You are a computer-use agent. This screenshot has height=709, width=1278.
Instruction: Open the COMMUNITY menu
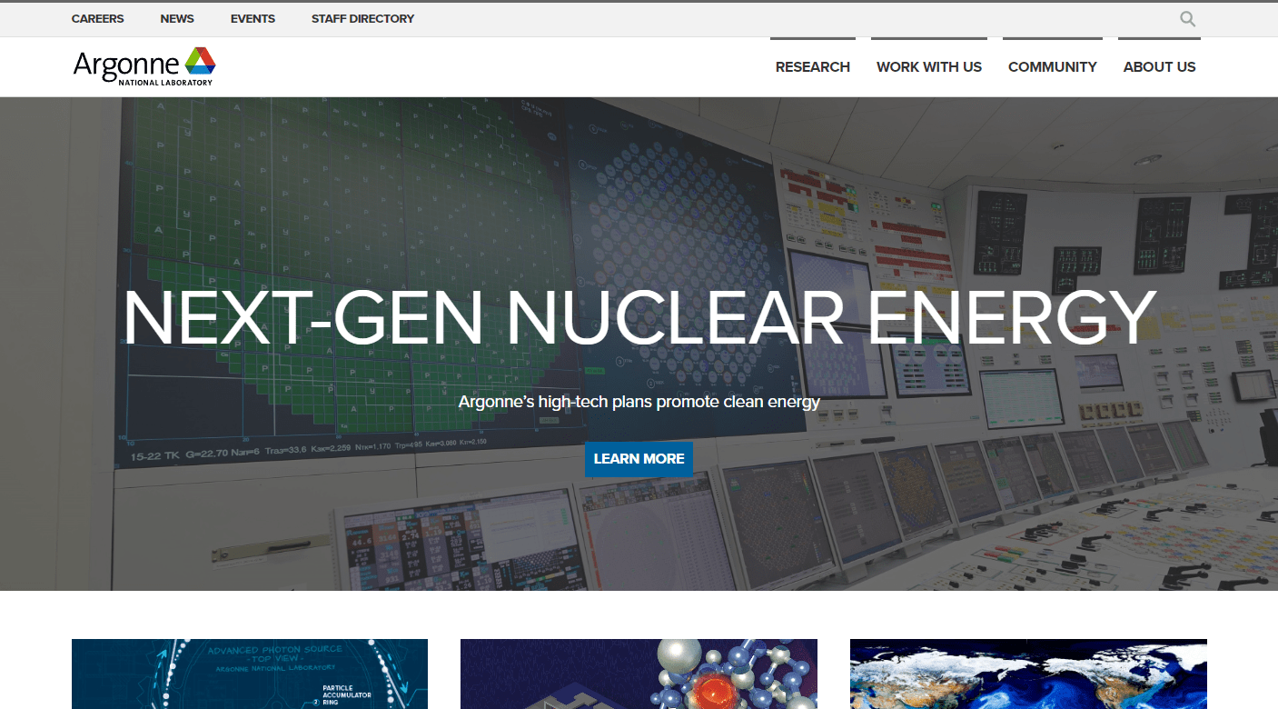(x=1052, y=66)
